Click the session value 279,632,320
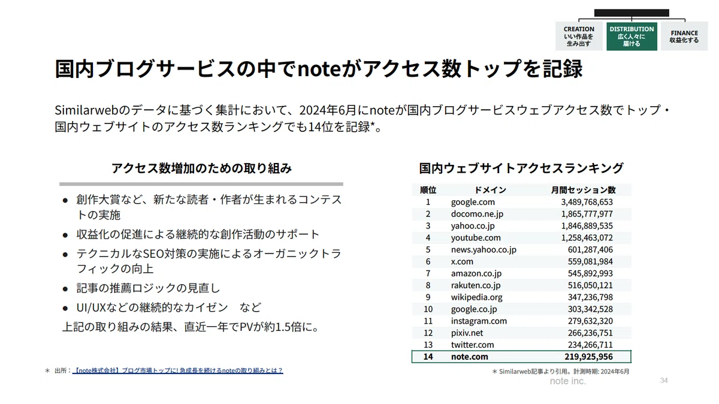The image size is (719, 404). [590, 321]
